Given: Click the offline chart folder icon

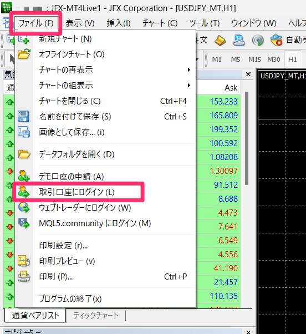Looking at the screenshot, I should [24, 54].
